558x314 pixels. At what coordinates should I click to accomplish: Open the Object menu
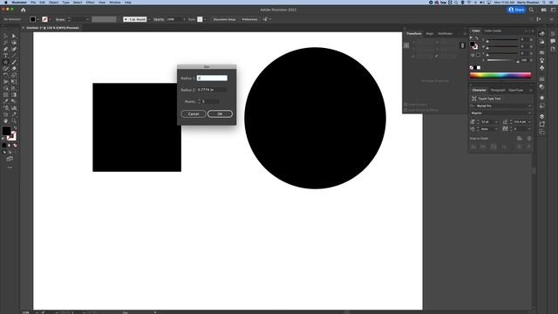(x=53, y=2)
